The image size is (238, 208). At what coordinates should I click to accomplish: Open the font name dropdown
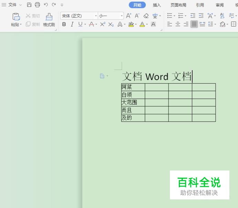[96, 16]
